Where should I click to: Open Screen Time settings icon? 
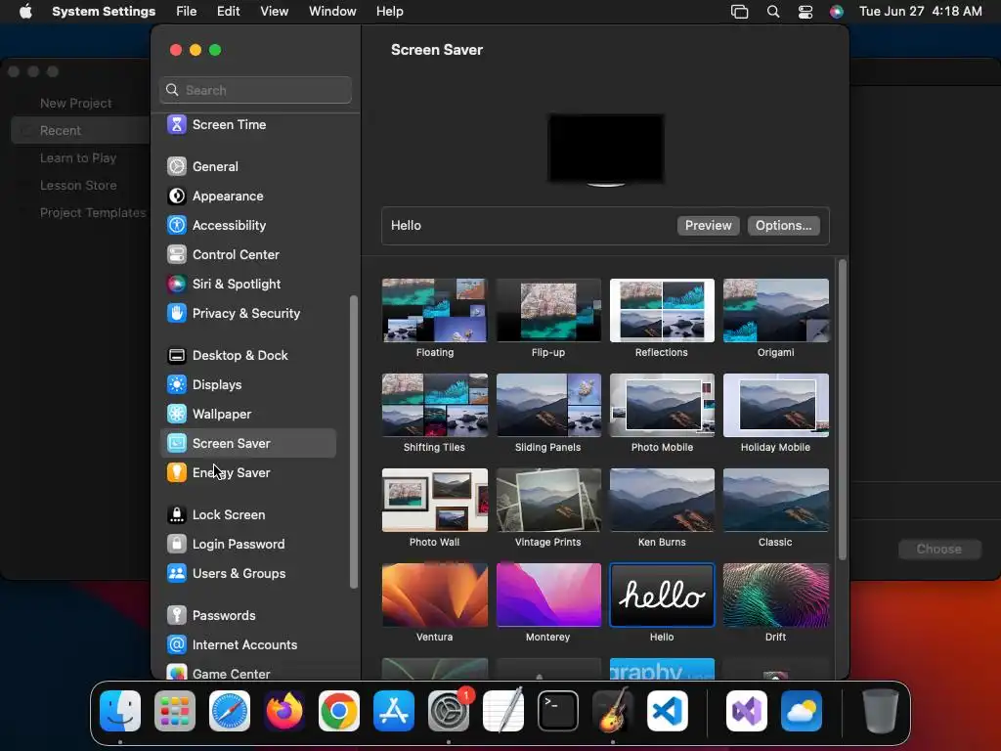(x=177, y=124)
